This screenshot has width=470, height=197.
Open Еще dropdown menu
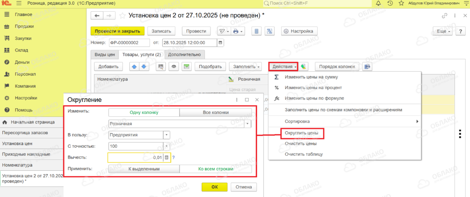444,31
